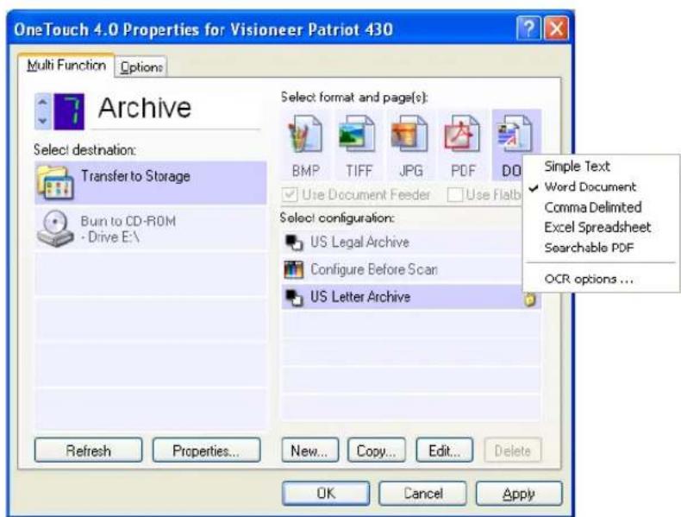The width and height of the screenshot is (681, 517).
Task: Click the Refresh button
Action: tap(88, 450)
